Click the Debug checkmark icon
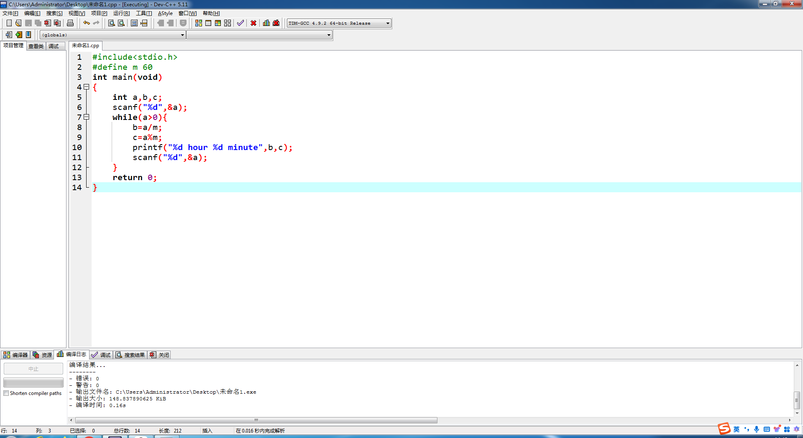803x438 pixels. [240, 23]
